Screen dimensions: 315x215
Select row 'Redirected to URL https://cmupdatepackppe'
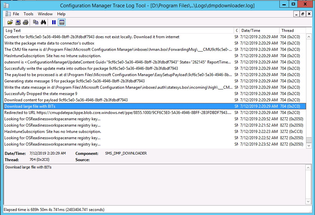click(x=155, y=113)
